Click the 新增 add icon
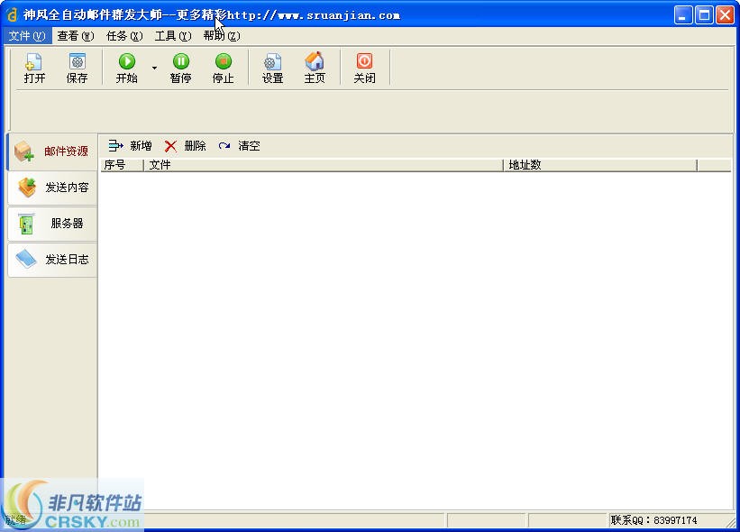The height and width of the screenshot is (532, 740). pos(129,145)
